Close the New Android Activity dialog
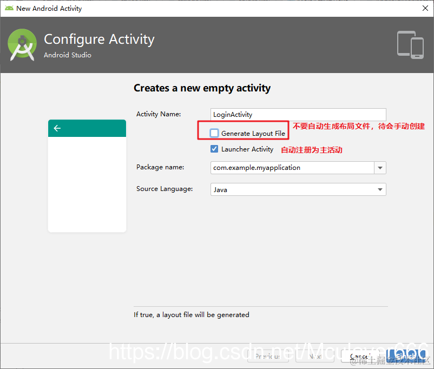The image size is (434, 369). pyautogui.click(x=425, y=8)
